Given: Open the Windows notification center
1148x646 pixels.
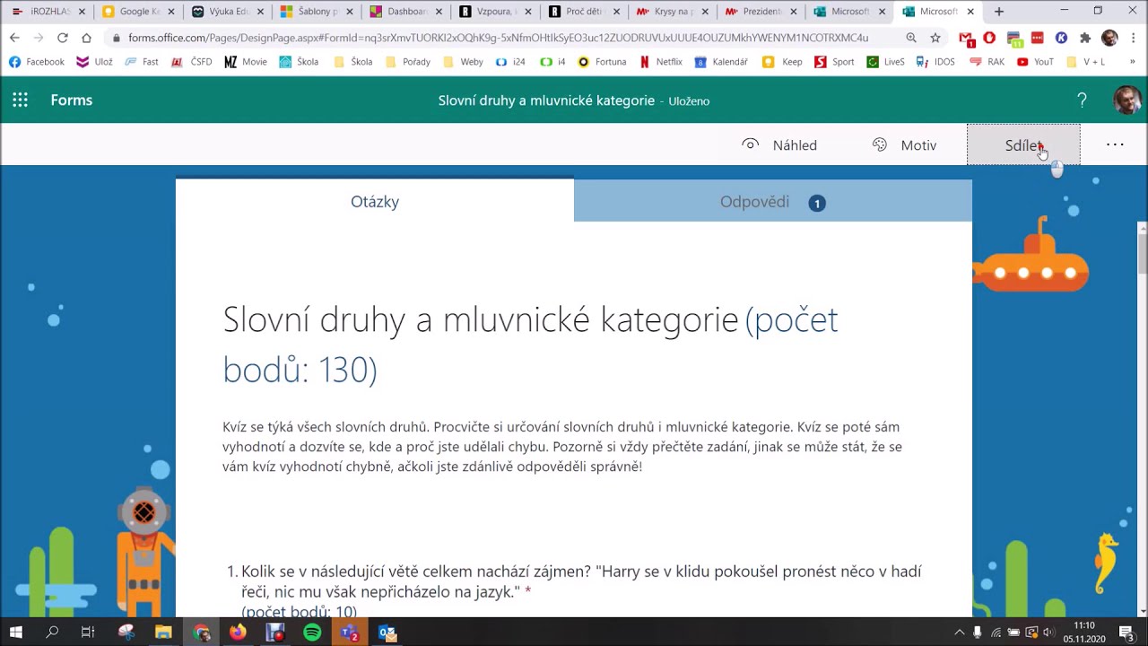Looking at the screenshot, I should tap(1126, 633).
